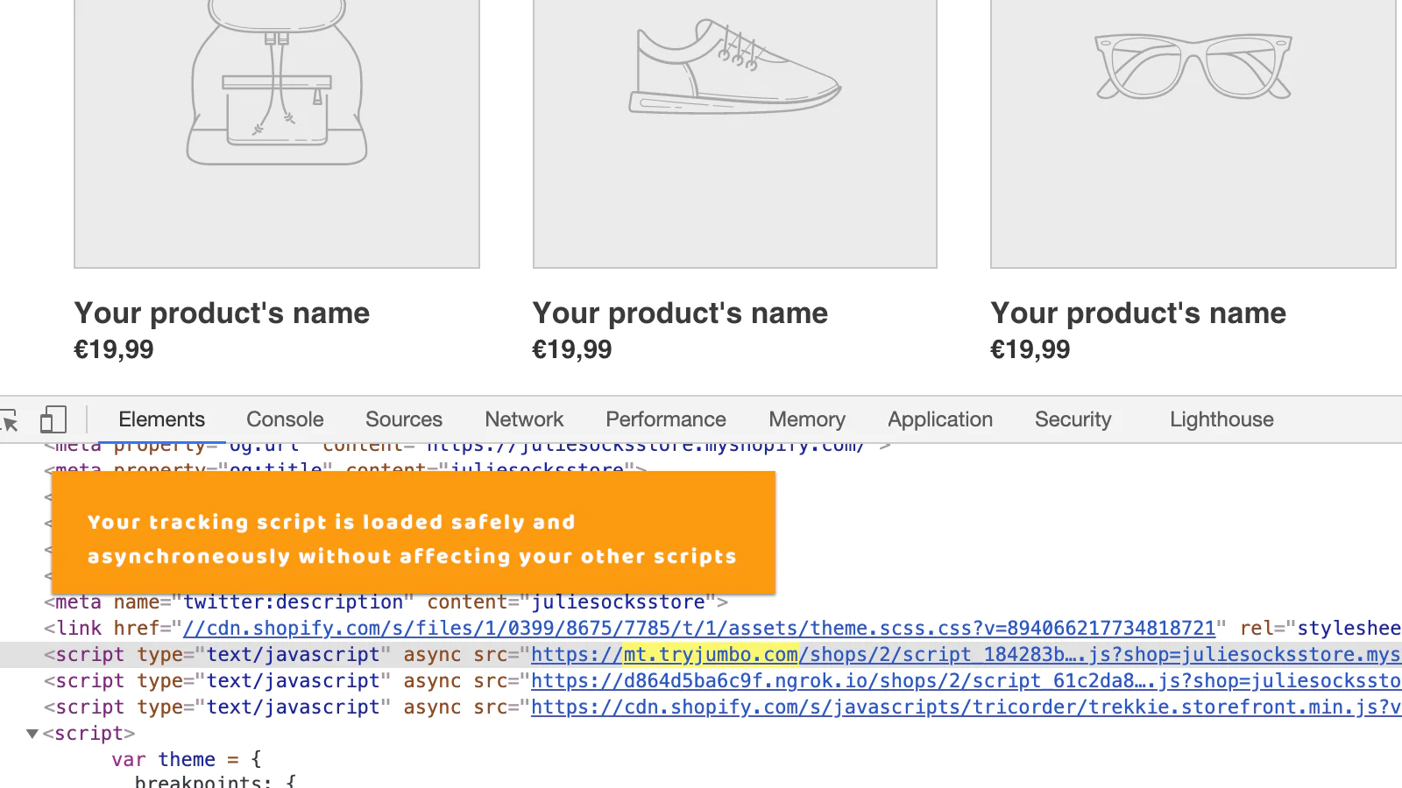1402x788 pixels.
Task: Open product name below the sneaker
Action: pyautogui.click(x=680, y=313)
